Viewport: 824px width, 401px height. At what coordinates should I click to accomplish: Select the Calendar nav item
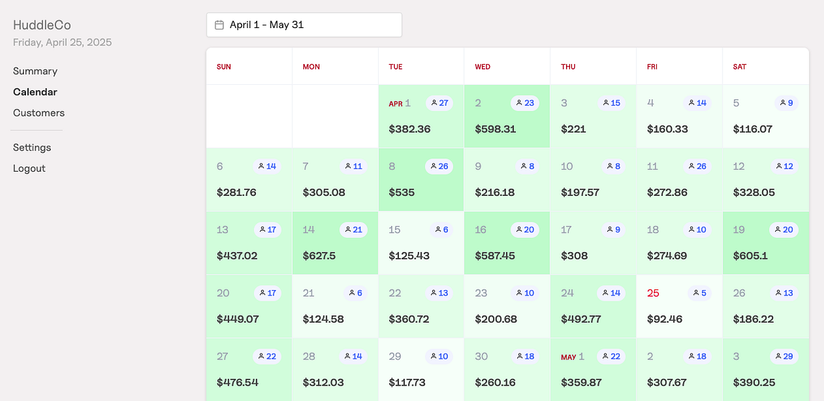35,92
